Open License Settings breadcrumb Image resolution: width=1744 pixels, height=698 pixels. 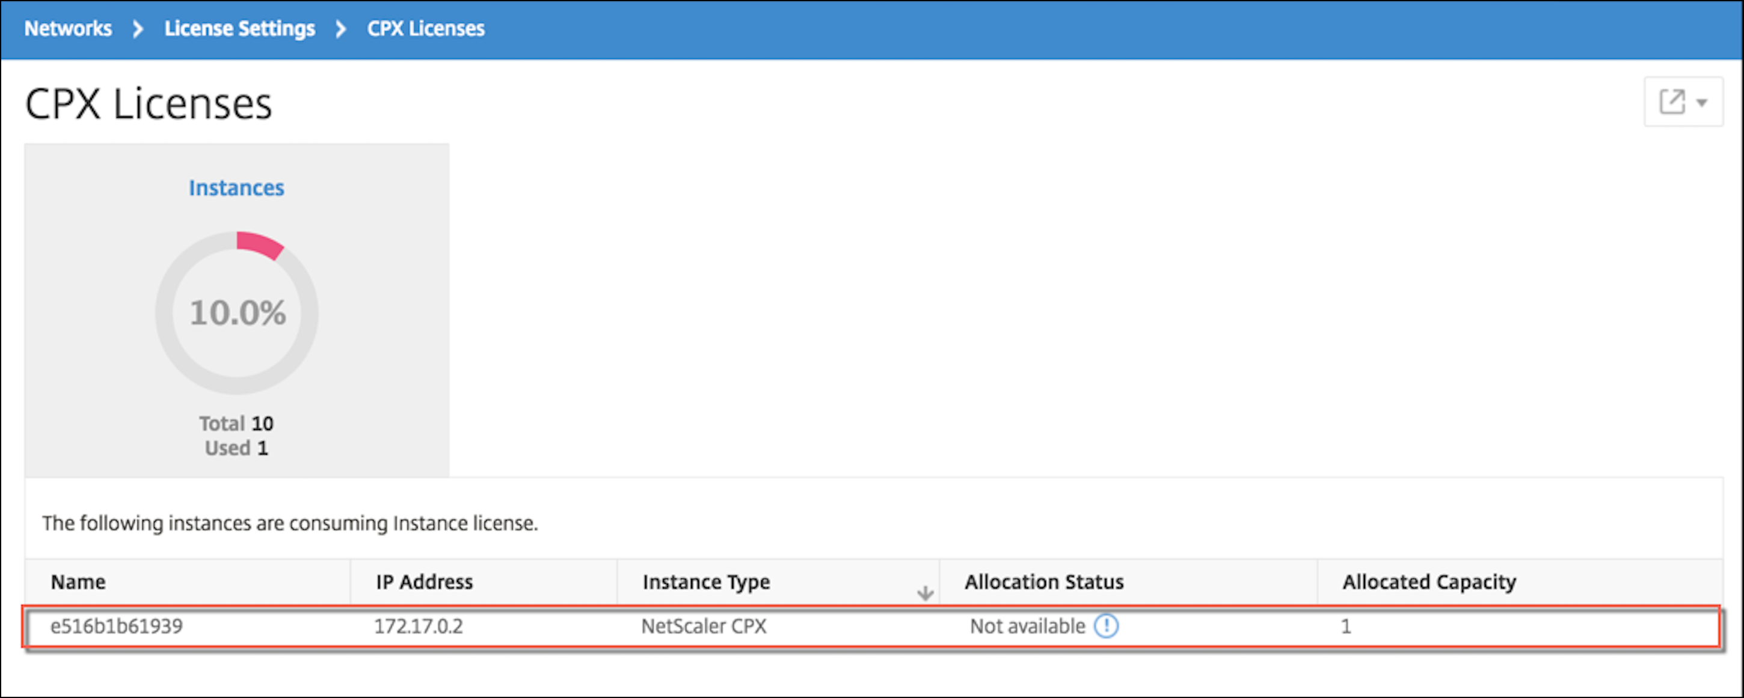tap(240, 28)
